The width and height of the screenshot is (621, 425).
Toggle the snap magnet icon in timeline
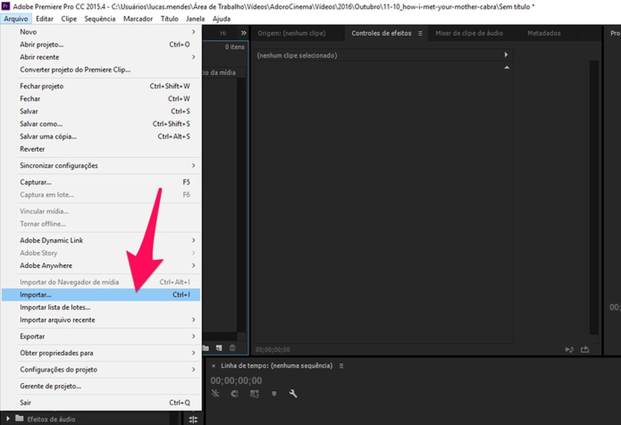[234, 393]
